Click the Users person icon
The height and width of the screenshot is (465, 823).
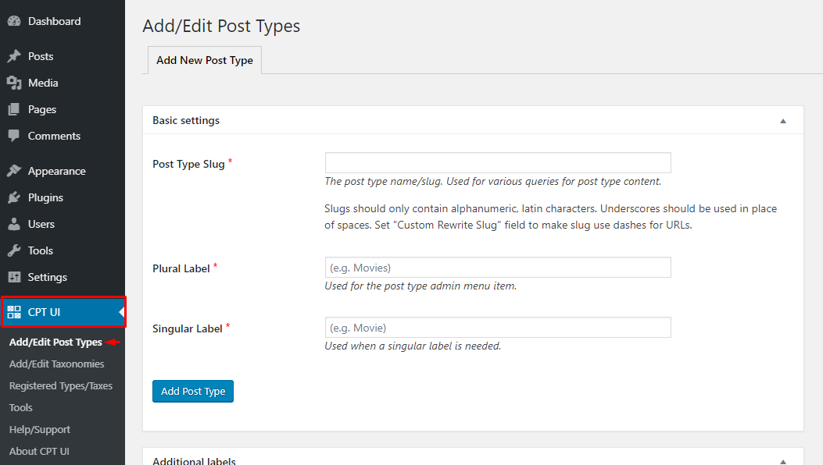pyautogui.click(x=14, y=225)
